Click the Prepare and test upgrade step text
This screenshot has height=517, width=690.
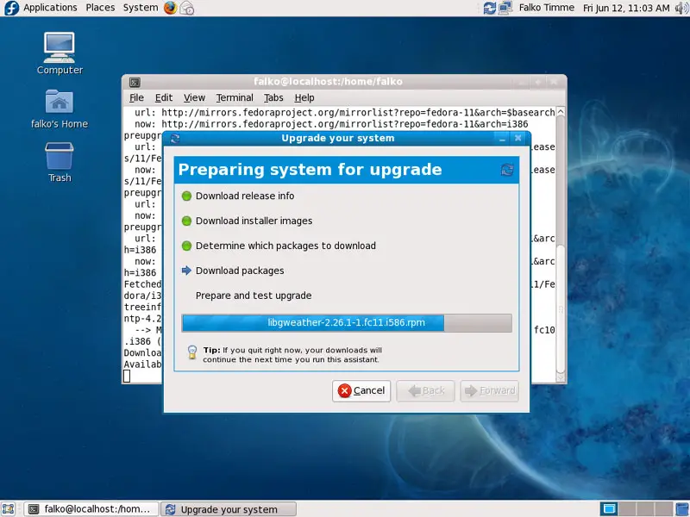pyautogui.click(x=254, y=296)
